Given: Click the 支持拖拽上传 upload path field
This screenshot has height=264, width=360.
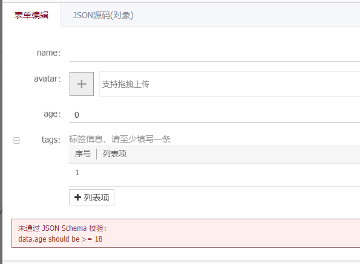Looking at the screenshot, I should (x=229, y=84).
